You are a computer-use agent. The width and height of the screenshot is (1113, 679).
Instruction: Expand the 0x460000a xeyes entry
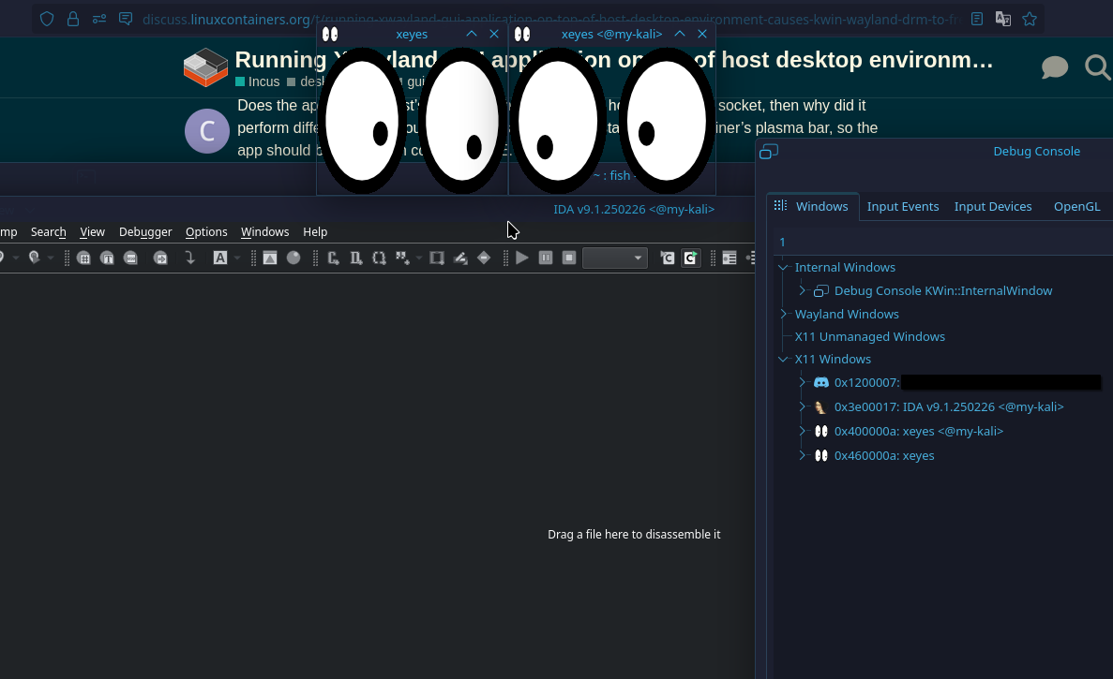(802, 456)
